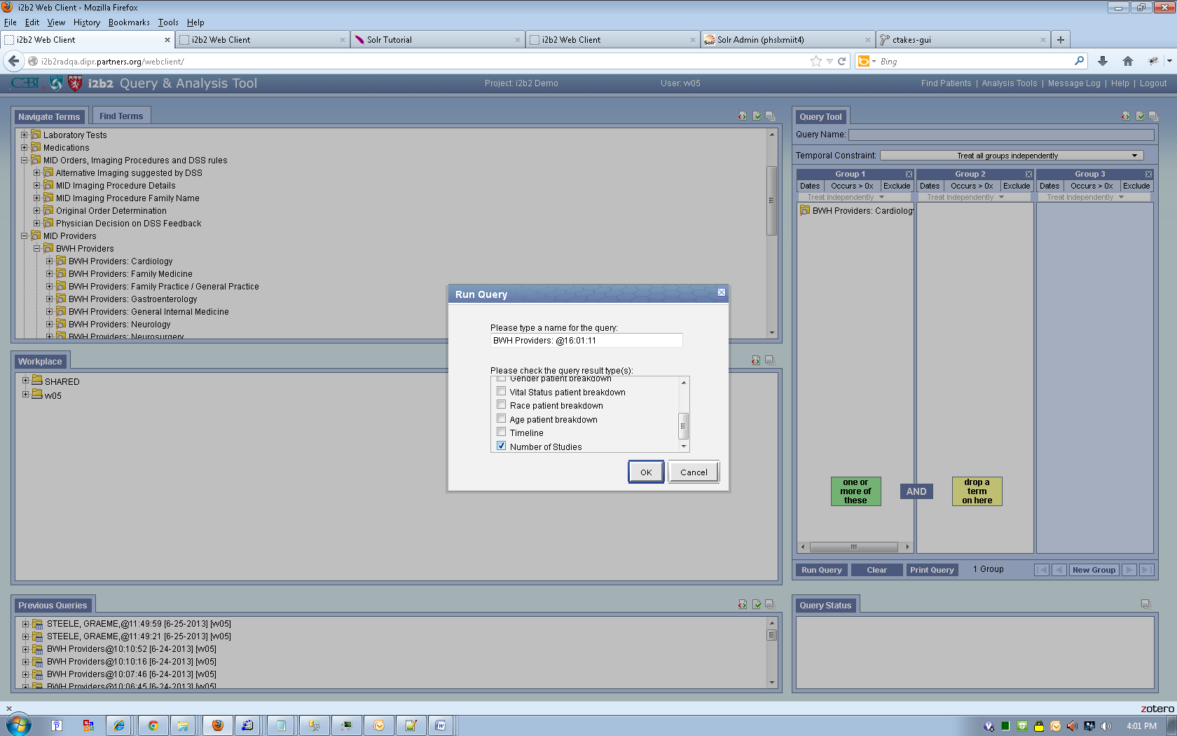
Task: Check Vital Status patient breakdown
Action: click(x=501, y=391)
